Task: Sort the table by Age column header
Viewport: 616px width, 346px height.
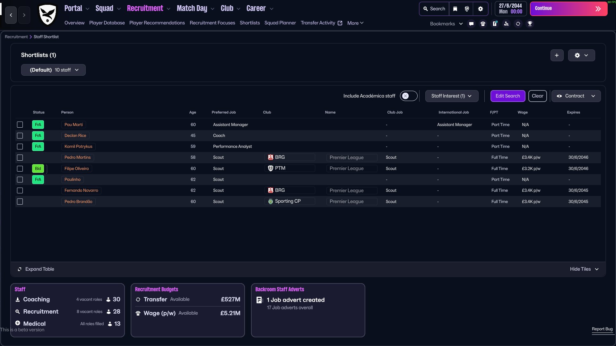Action: [193, 113]
